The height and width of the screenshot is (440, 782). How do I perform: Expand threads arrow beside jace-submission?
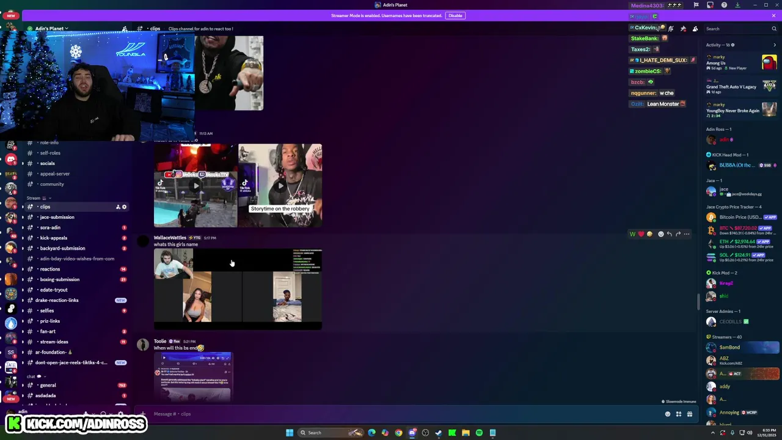[23, 217]
